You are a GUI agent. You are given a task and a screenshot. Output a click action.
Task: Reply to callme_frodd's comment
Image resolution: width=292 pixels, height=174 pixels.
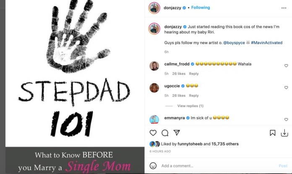(x=194, y=74)
